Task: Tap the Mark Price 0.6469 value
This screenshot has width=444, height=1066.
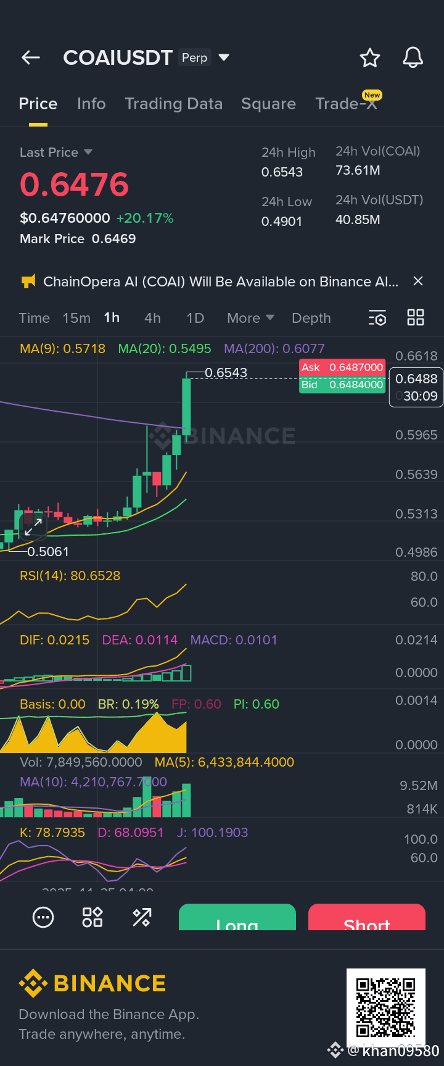Action: coord(114,239)
